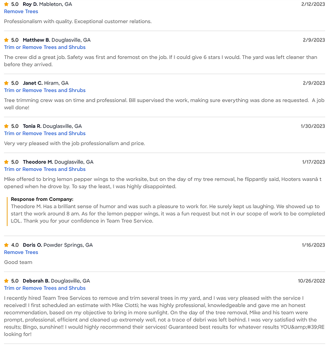Screen dimensions: 329x348
Task: Click reviewer name Theodore M.
Action: [38, 162]
